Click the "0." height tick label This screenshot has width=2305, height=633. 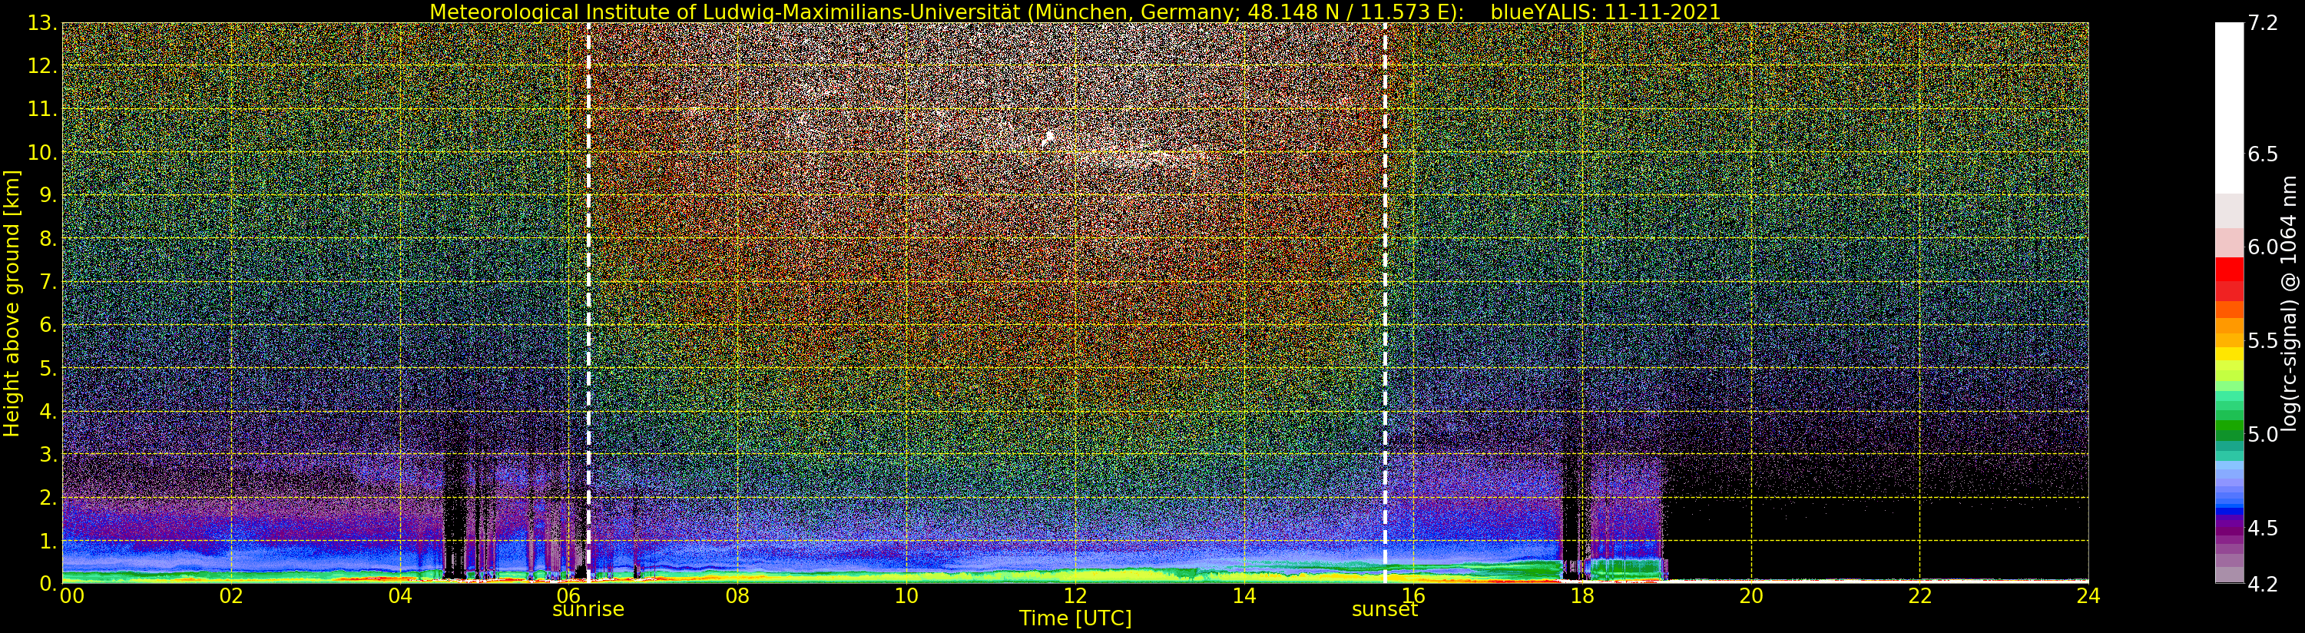(48, 584)
